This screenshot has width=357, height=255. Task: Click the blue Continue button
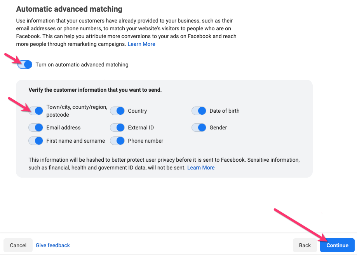pyautogui.click(x=337, y=245)
